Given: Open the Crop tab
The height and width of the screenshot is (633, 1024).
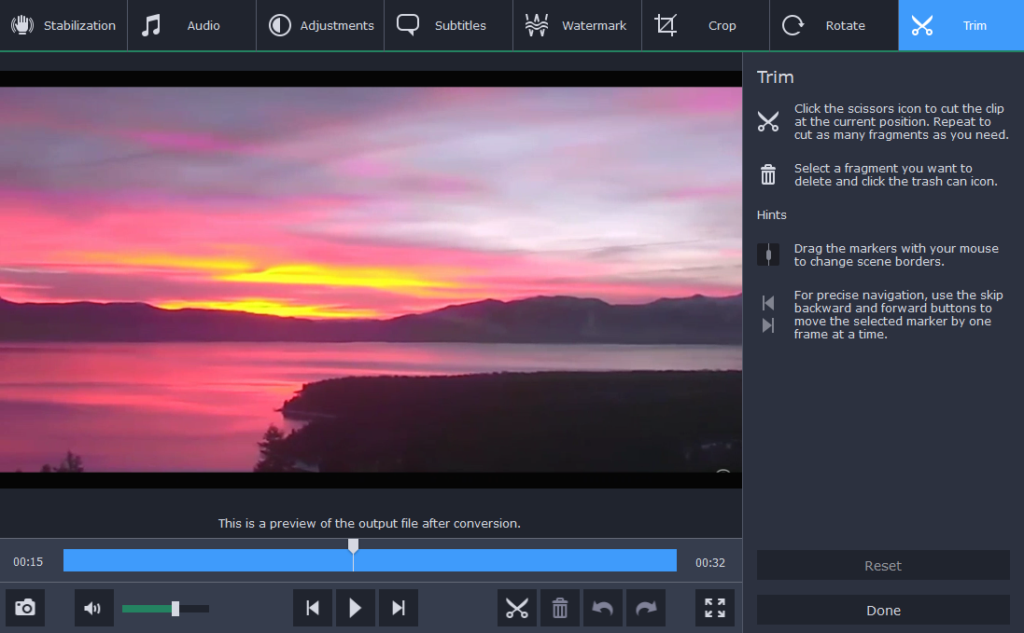Looking at the screenshot, I should [x=705, y=25].
